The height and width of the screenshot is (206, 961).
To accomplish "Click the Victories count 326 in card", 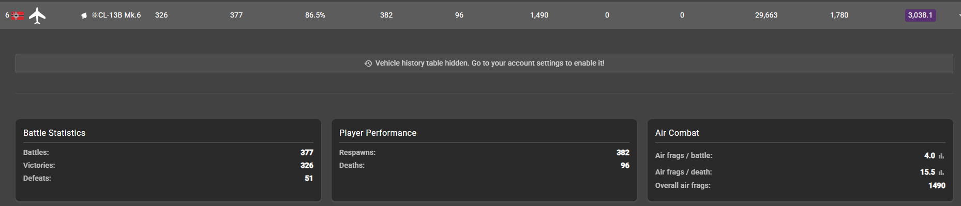I will coord(307,165).
